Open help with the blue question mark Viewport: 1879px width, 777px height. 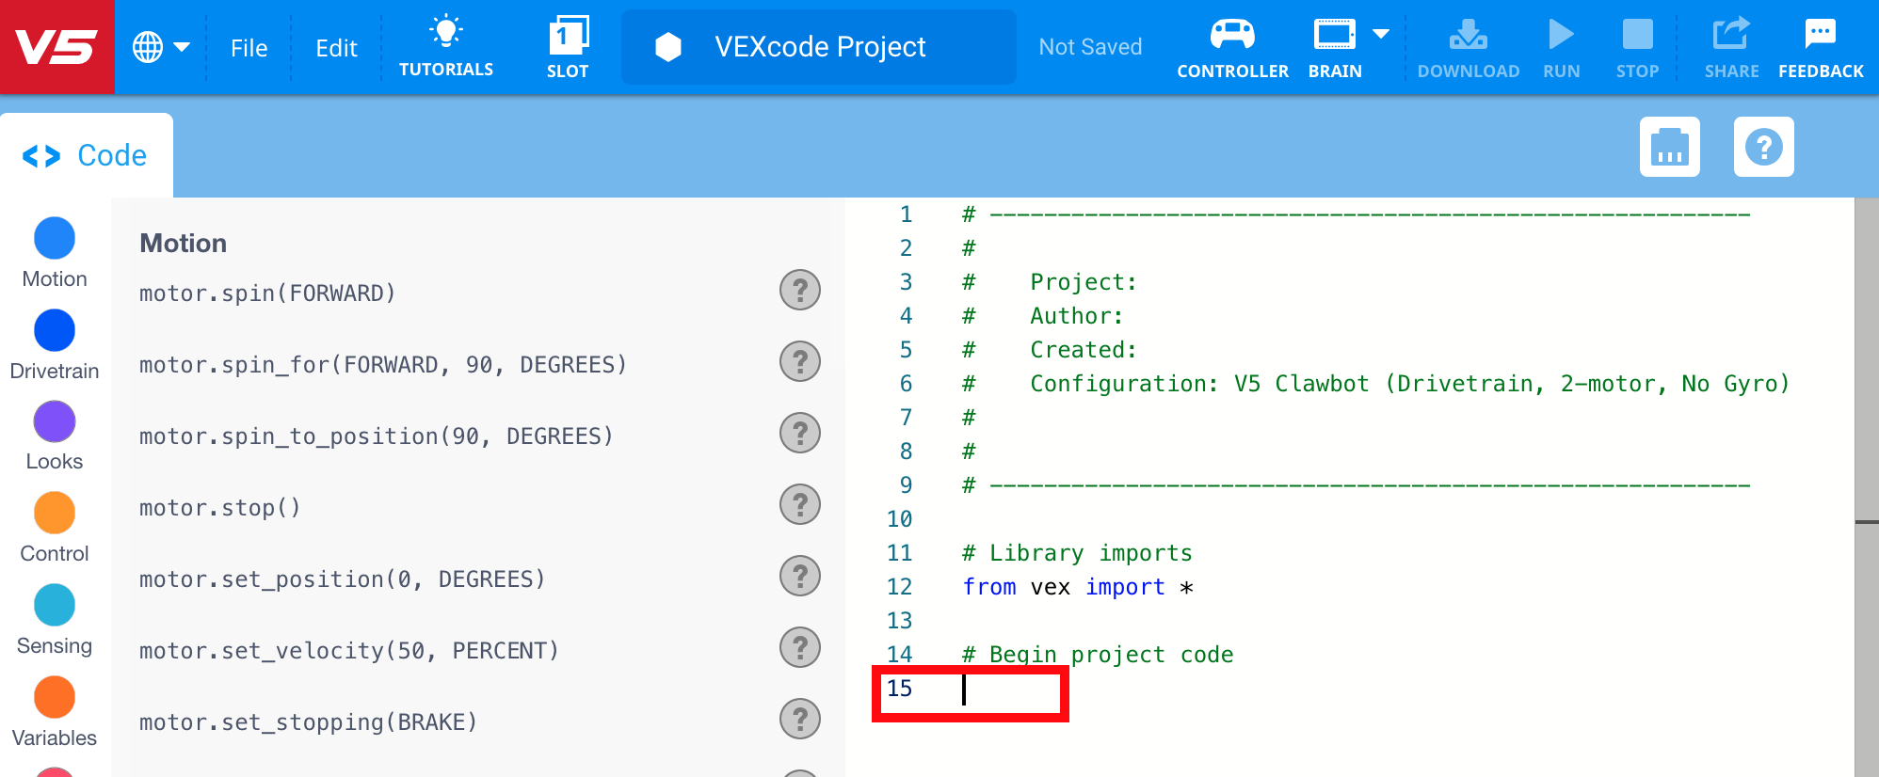coord(1763,147)
